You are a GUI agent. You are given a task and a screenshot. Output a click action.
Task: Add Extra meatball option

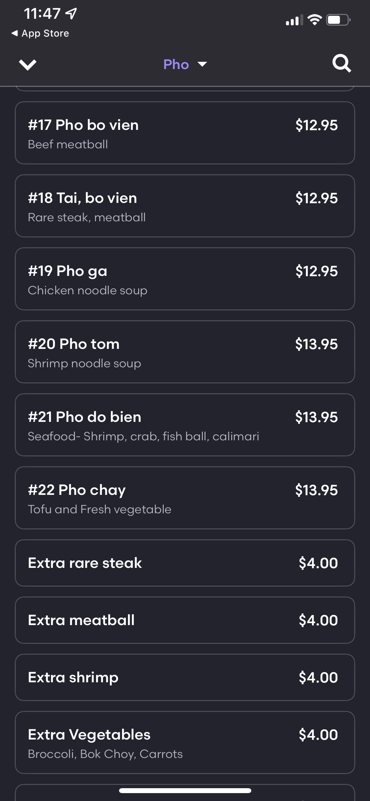(185, 620)
